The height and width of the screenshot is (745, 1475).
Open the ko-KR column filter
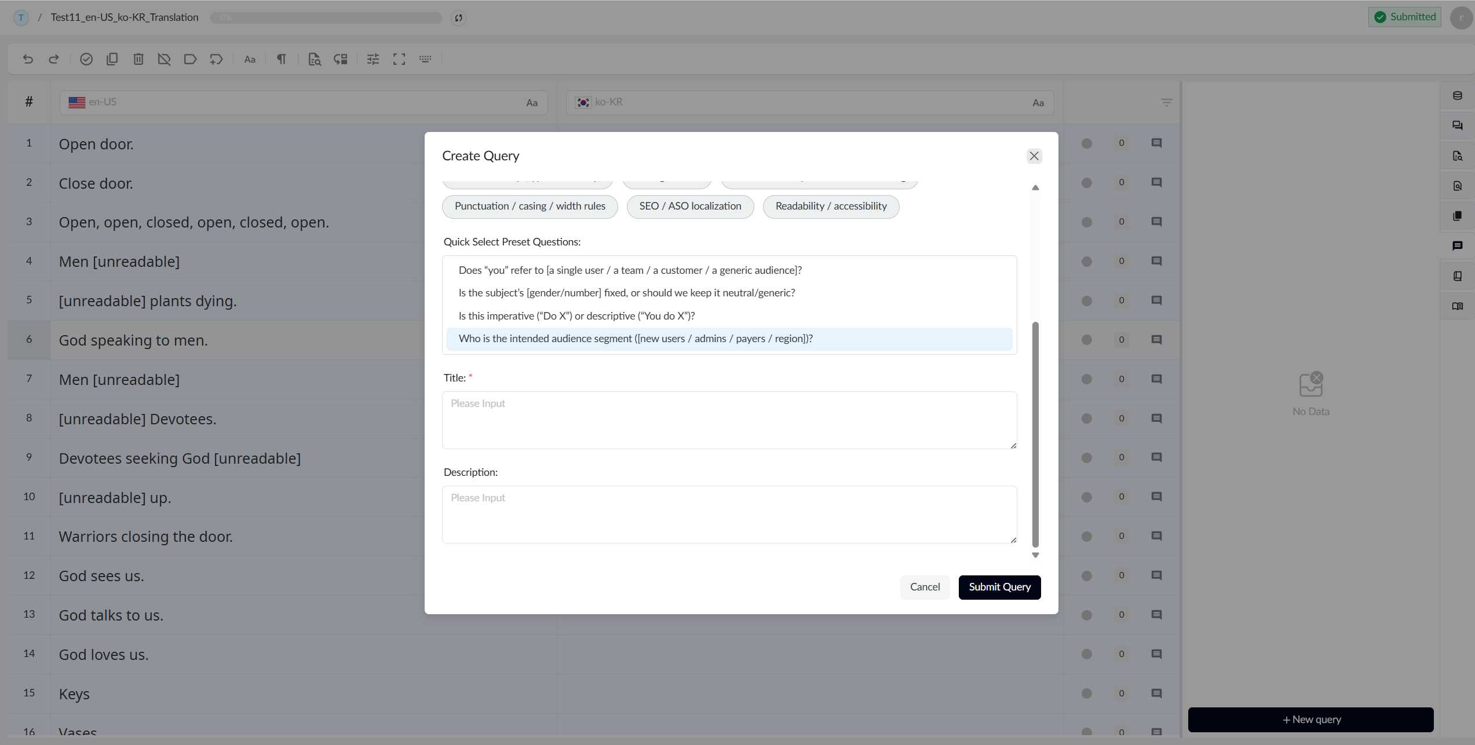[1166, 101]
